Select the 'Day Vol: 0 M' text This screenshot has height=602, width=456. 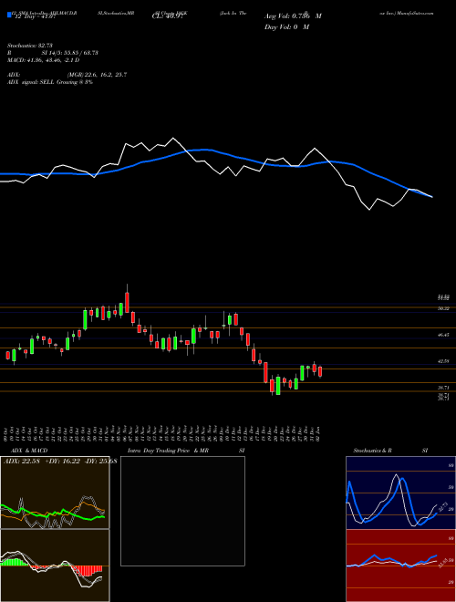click(286, 27)
